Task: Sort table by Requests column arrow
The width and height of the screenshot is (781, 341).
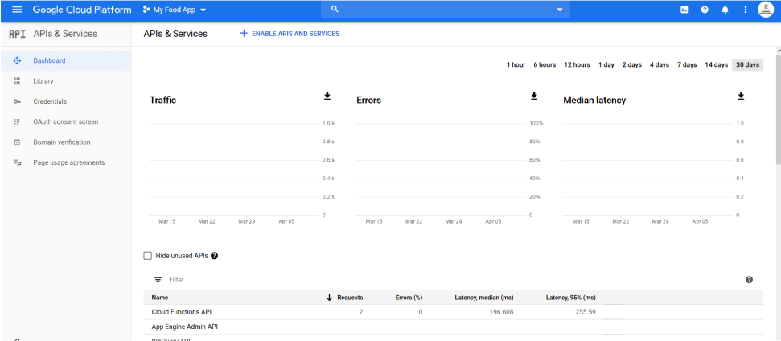Action: click(329, 298)
